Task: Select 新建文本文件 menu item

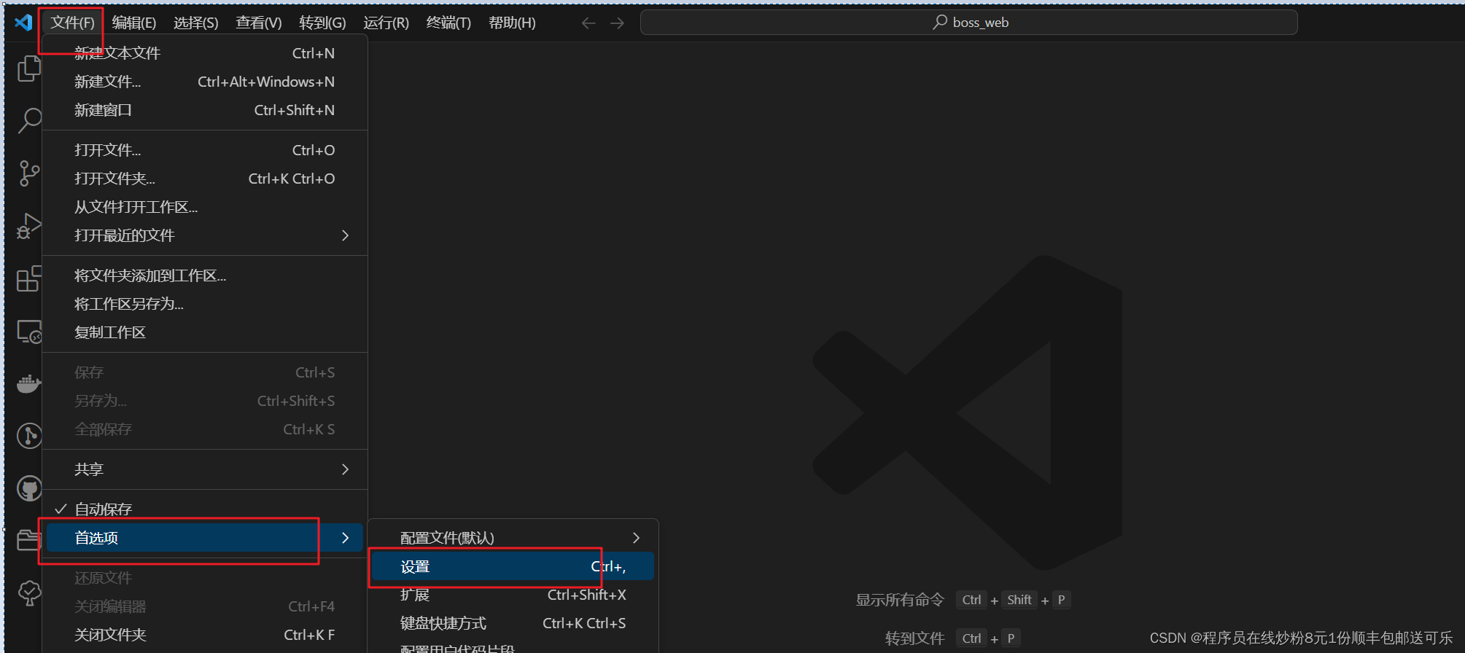Action: (x=205, y=53)
